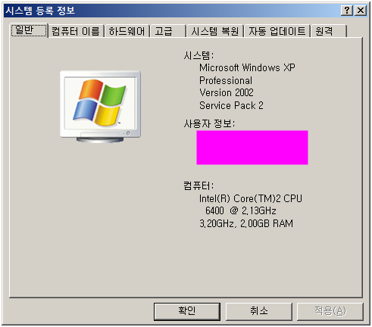The width and height of the screenshot is (372, 327).
Task: Click the question mark help button
Action: click(x=347, y=11)
